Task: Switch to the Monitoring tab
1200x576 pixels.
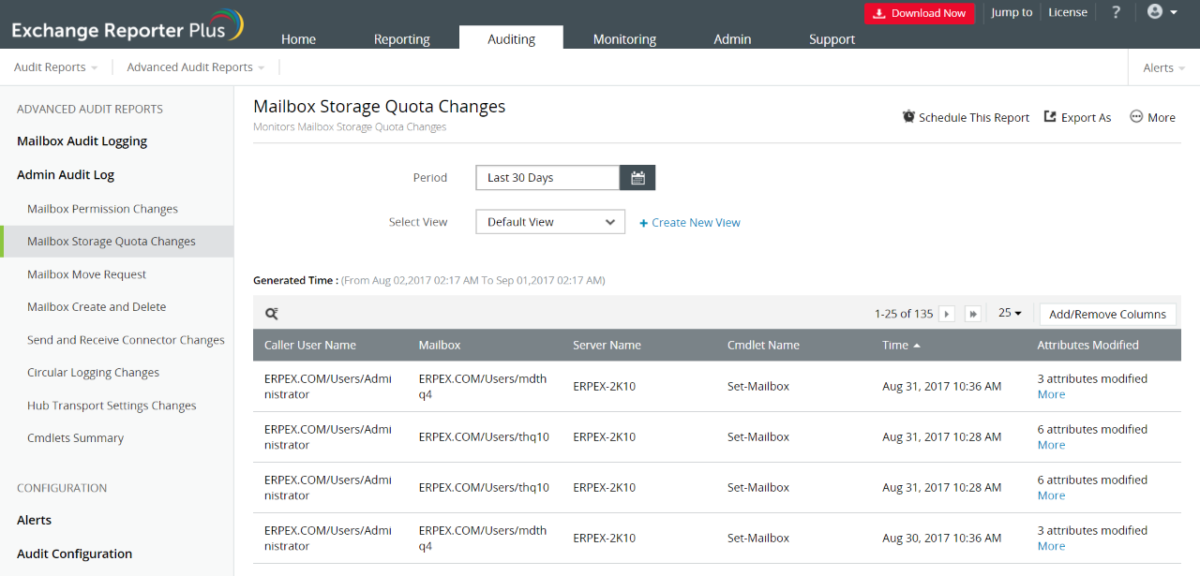Action: [x=624, y=39]
